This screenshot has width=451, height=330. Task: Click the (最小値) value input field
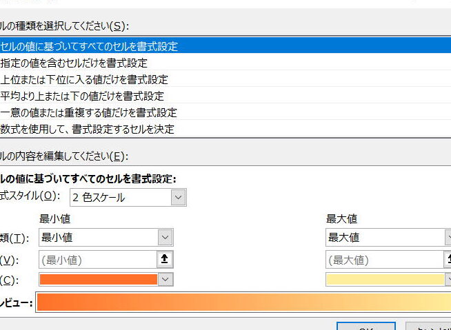[x=97, y=259]
